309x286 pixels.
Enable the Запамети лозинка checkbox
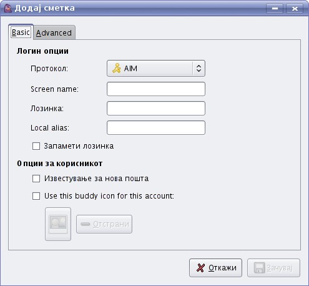point(36,146)
